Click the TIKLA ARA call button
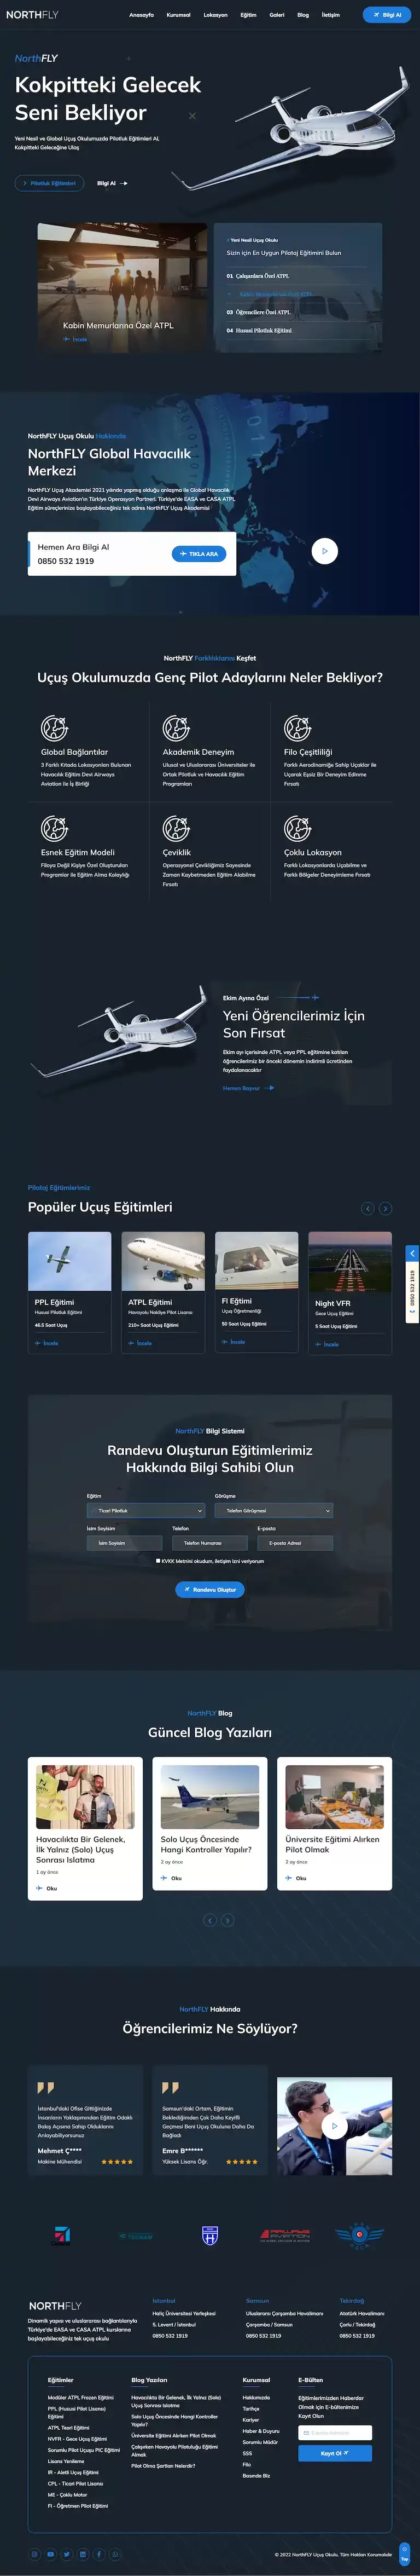Image resolution: width=420 pixels, height=2576 pixels. pyautogui.click(x=199, y=553)
